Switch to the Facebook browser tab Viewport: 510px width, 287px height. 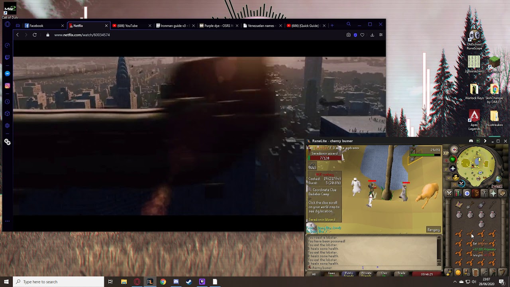(44, 26)
